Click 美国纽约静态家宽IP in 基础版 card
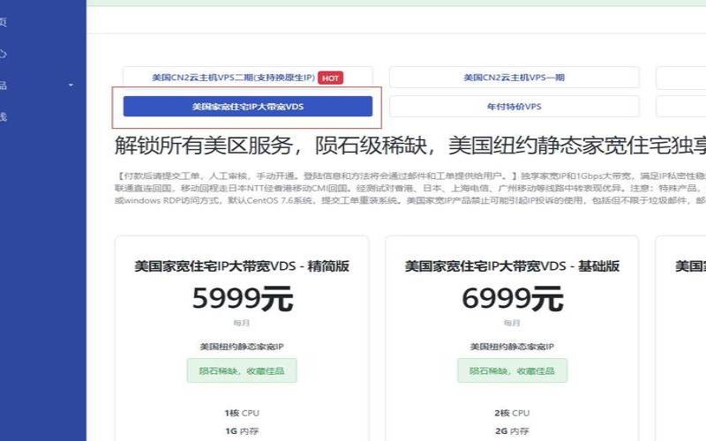706x441 pixels. 512,347
